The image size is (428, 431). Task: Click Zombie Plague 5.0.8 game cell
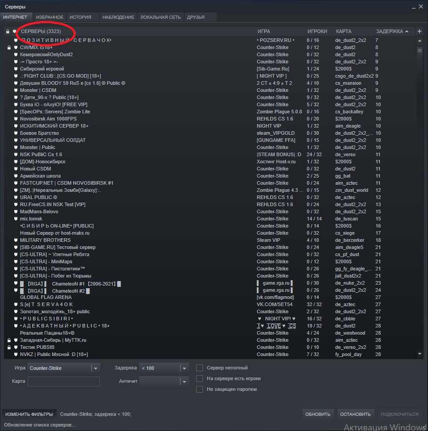point(279,112)
